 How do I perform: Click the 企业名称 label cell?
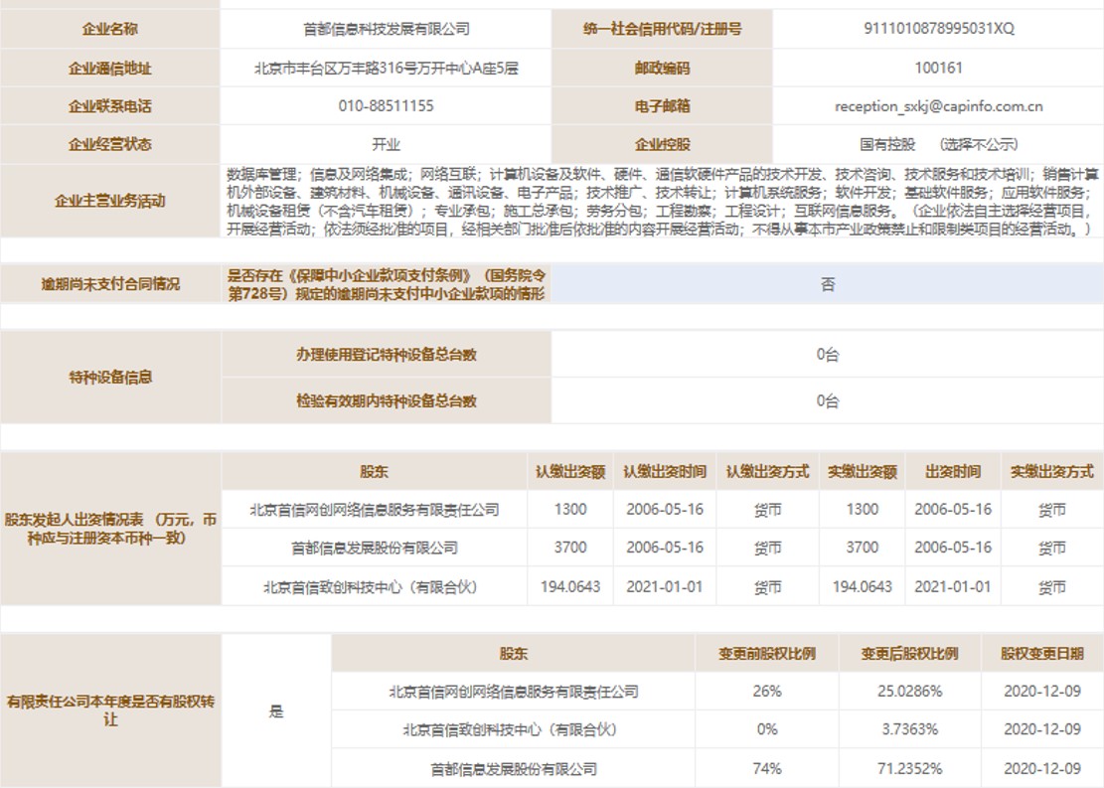(x=110, y=29)
